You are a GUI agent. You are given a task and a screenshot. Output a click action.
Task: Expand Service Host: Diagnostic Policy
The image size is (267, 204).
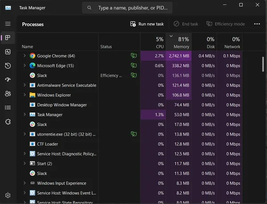coord(24,154)
